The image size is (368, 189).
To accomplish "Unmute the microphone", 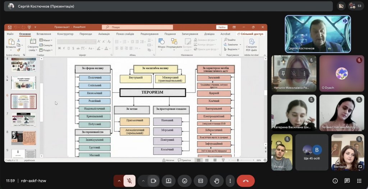I will [x=129, y=181].
